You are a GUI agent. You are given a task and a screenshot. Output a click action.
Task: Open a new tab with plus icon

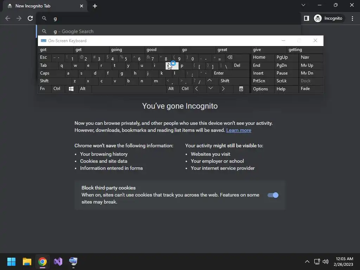95,6
